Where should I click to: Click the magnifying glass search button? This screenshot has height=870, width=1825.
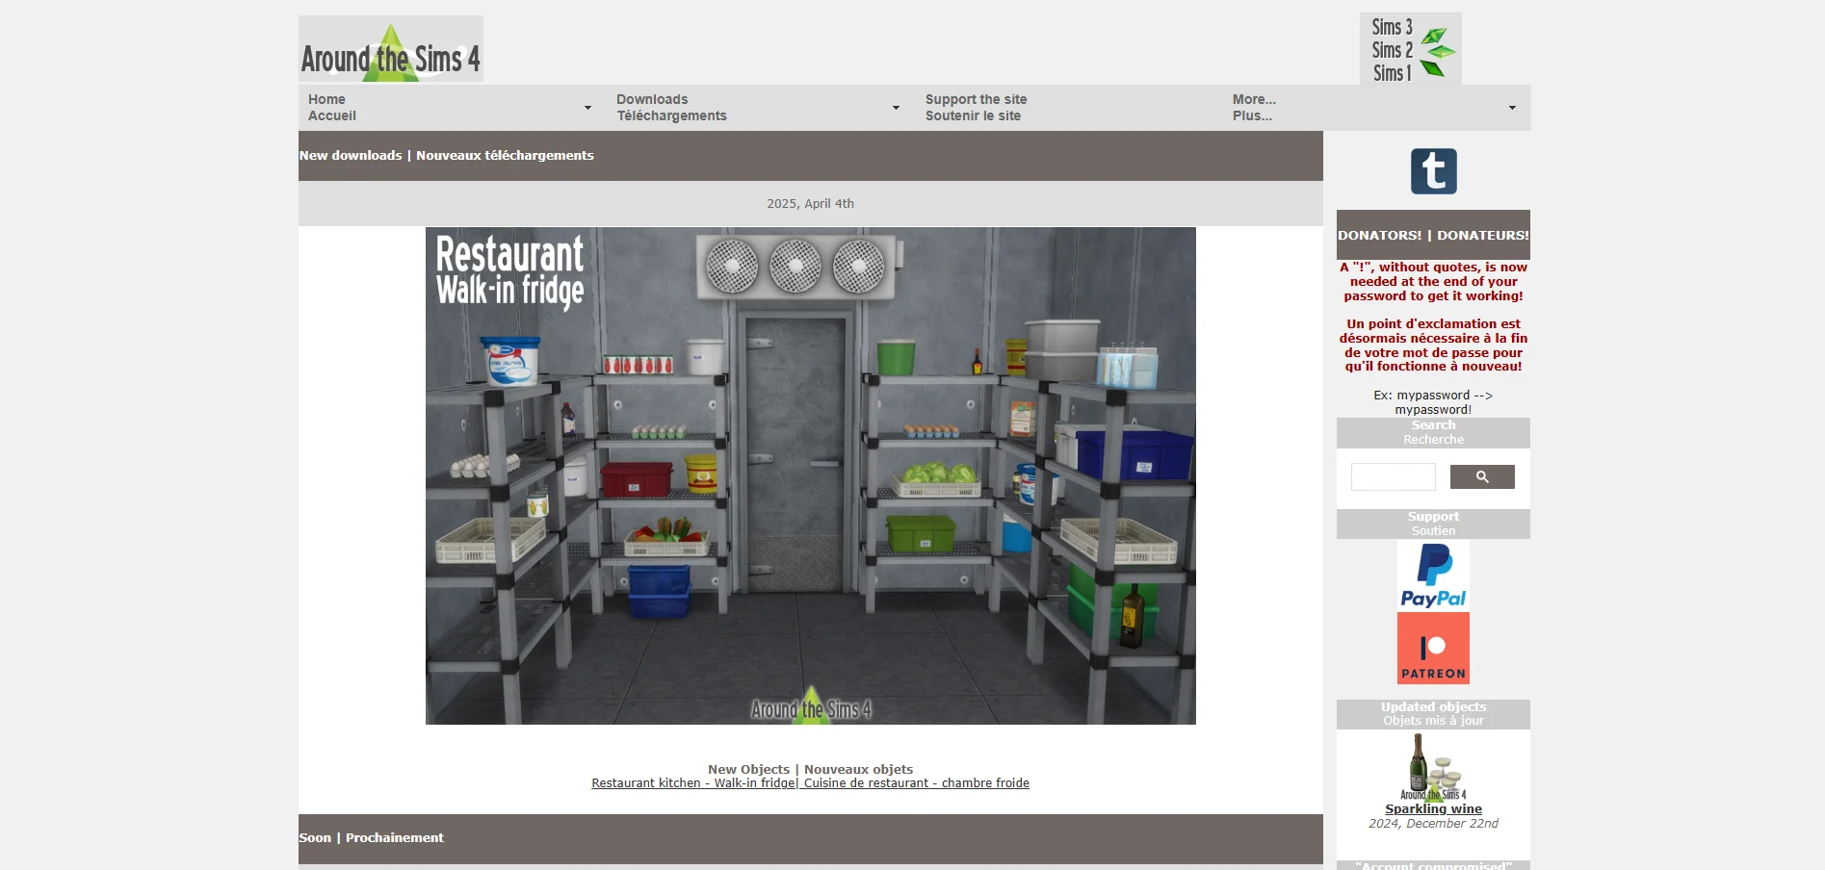pyautogui.click(x=1482, y=476)
